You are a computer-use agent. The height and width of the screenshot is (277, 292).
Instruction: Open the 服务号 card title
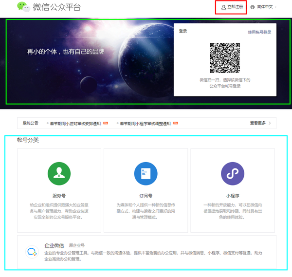pos(59,196)
